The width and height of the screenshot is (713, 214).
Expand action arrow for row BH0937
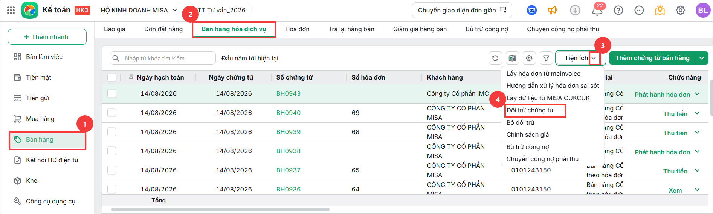tap(697, 170)
